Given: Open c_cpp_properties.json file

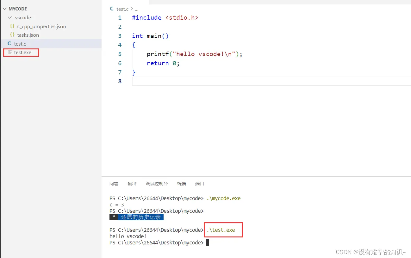Looking at the screenshot, I should pos(41,27).
